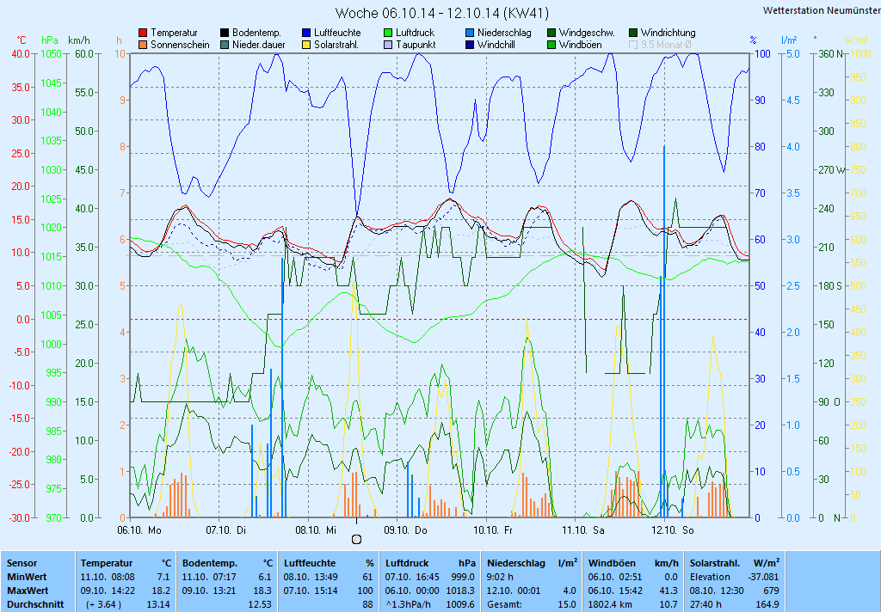Click the 1018.3 maximum pressure value
The height and width of the screenshot is (612, 881).
click(x=461, y=591)
